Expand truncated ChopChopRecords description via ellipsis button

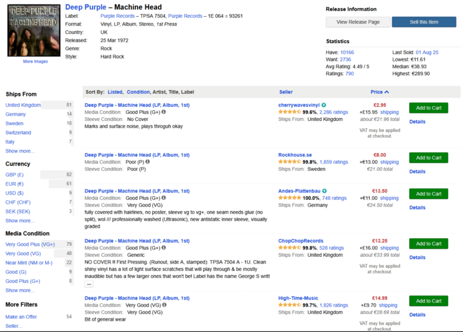click(89, 284)
